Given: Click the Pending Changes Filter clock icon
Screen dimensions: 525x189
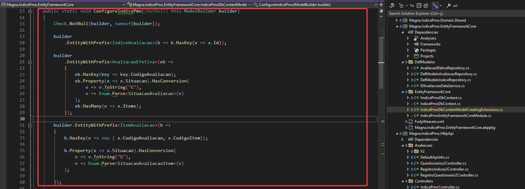Looking at the screenshot, I should click(x=401, y=6).
